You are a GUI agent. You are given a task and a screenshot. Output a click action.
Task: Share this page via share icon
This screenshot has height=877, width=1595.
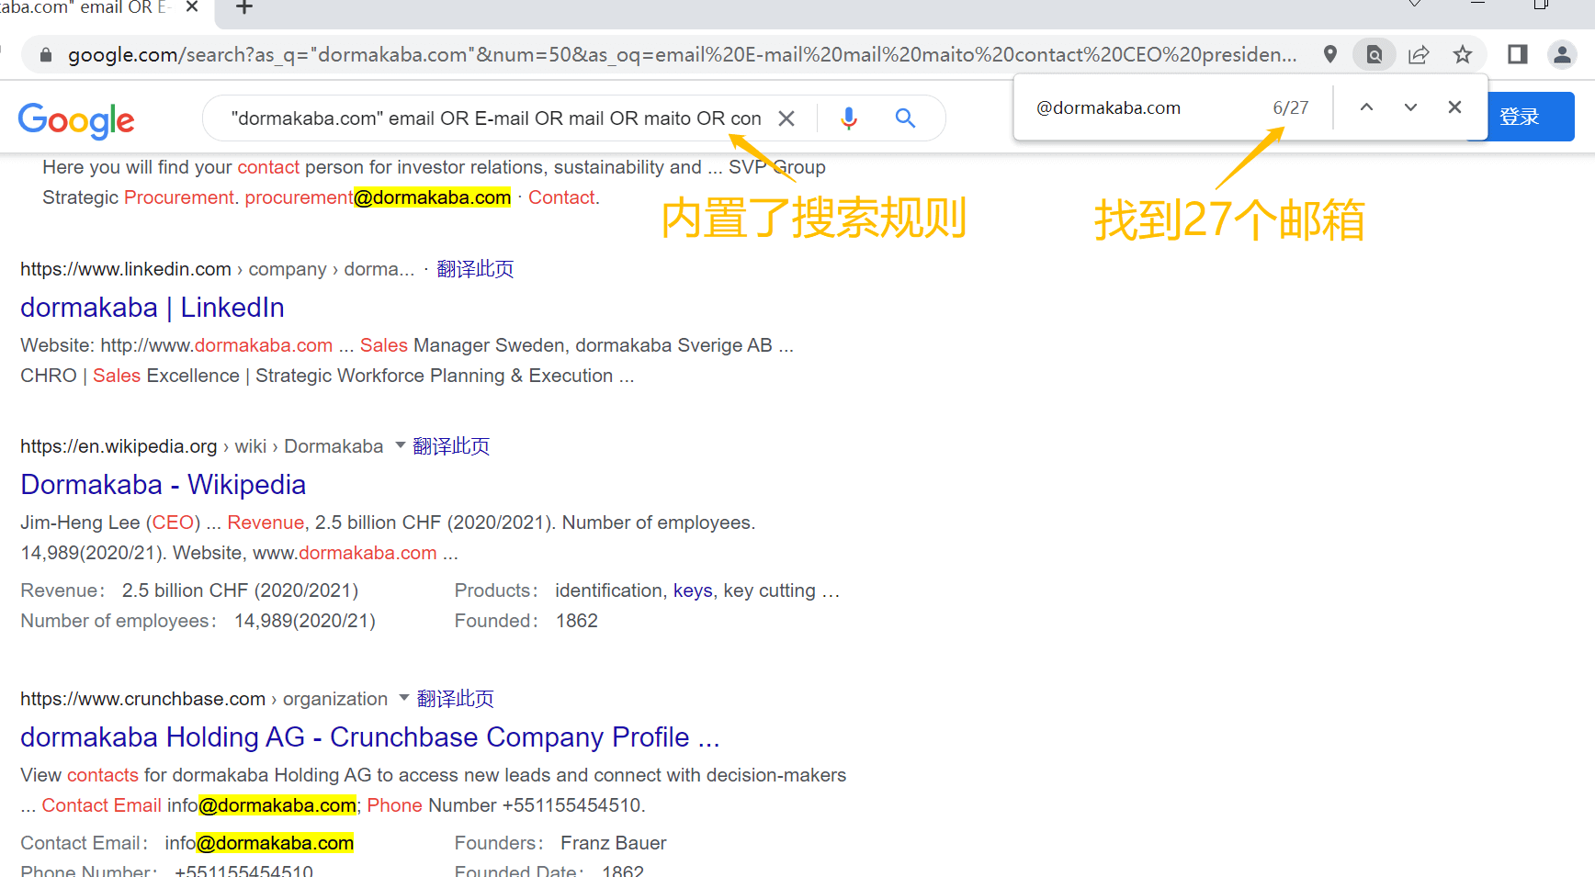pyautogui.click(x=1419, y=54)
